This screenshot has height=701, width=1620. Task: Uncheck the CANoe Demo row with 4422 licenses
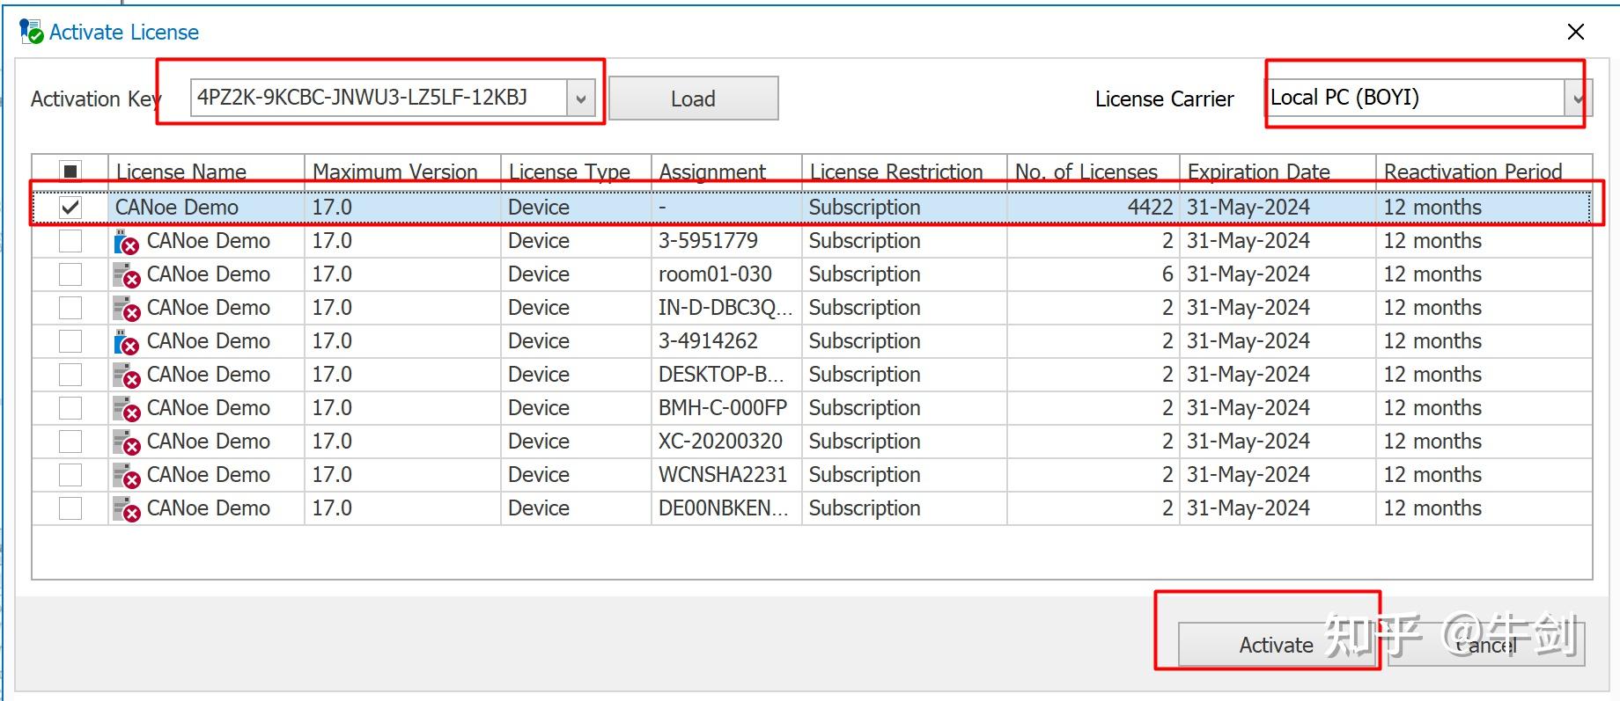pos(70,208)
